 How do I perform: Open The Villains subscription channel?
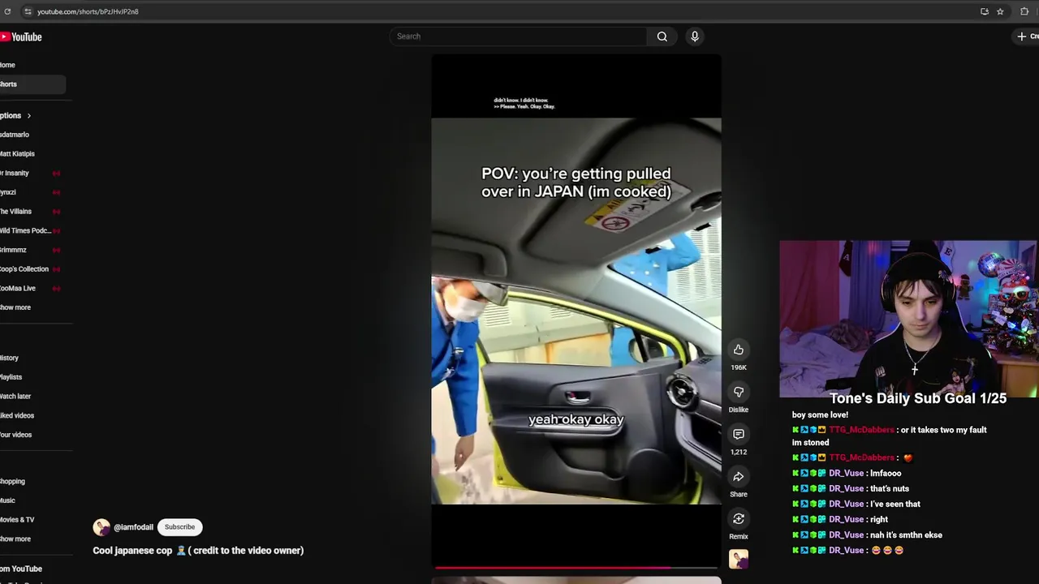tap(15, 212)
